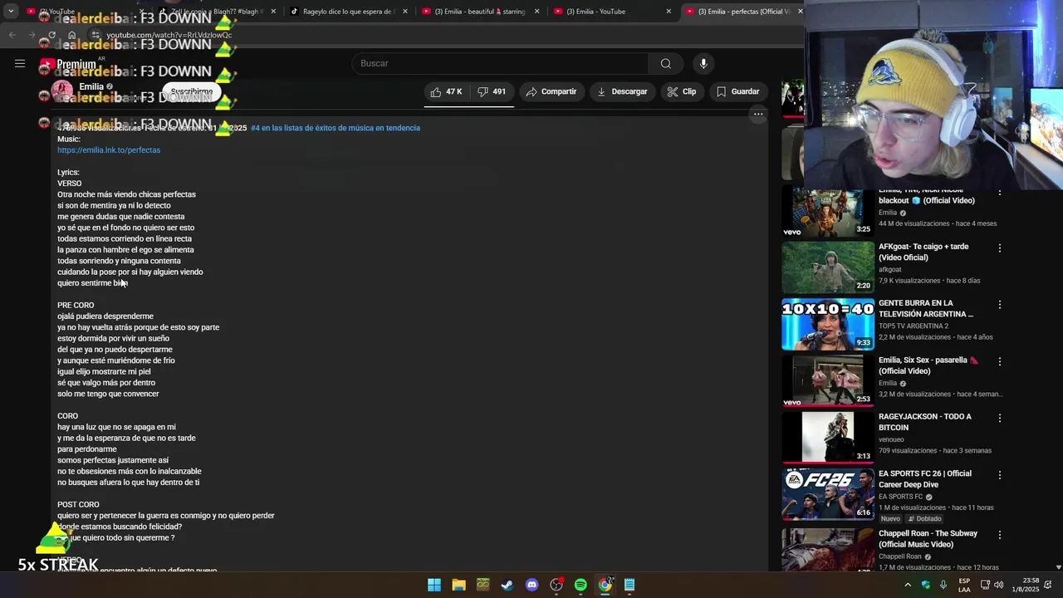The width and height of the screenshot is (1063, 598).
Task: Switch to the Emilia - YouTube tab
Action: coord(610,12)
